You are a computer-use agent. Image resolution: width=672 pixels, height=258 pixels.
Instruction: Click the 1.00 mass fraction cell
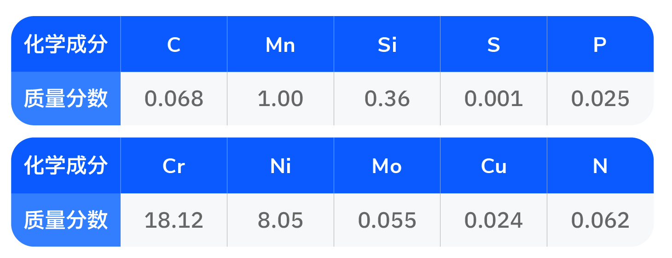[x=280, y=99]
